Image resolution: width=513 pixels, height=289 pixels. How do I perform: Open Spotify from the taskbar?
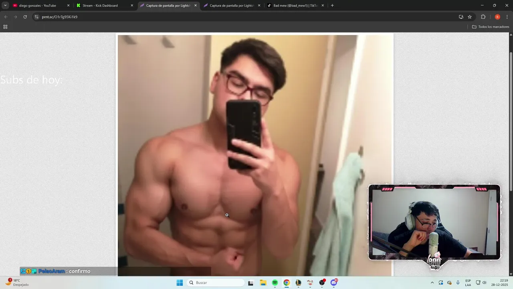coord(275,283)
